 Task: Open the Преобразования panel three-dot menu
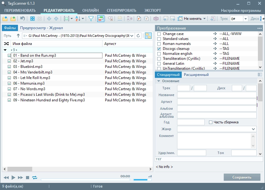(259, 28)
